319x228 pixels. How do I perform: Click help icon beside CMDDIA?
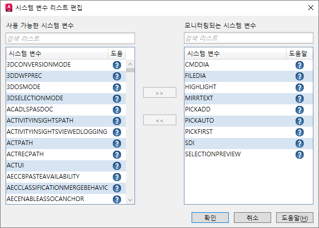tap(300, 65)
